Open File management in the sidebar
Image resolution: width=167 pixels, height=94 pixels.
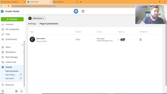click(12, 29)
